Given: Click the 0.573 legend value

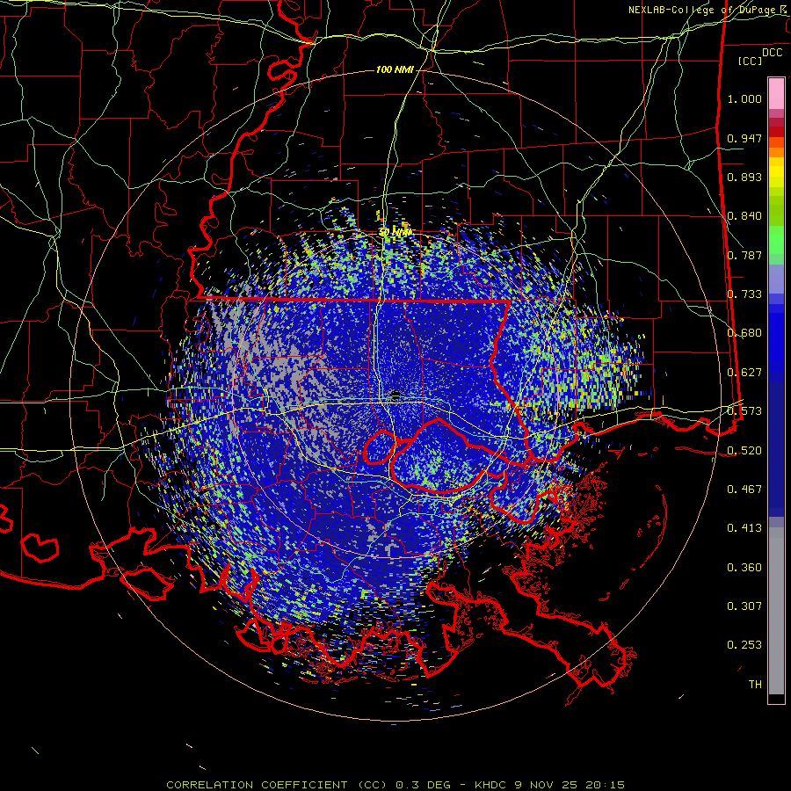Looking at the screenshot, I should (x=744, y=411).
